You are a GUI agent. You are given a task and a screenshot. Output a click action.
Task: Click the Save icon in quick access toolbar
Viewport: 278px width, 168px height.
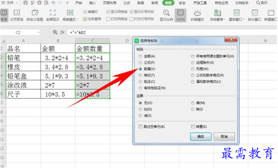[26, 3]
